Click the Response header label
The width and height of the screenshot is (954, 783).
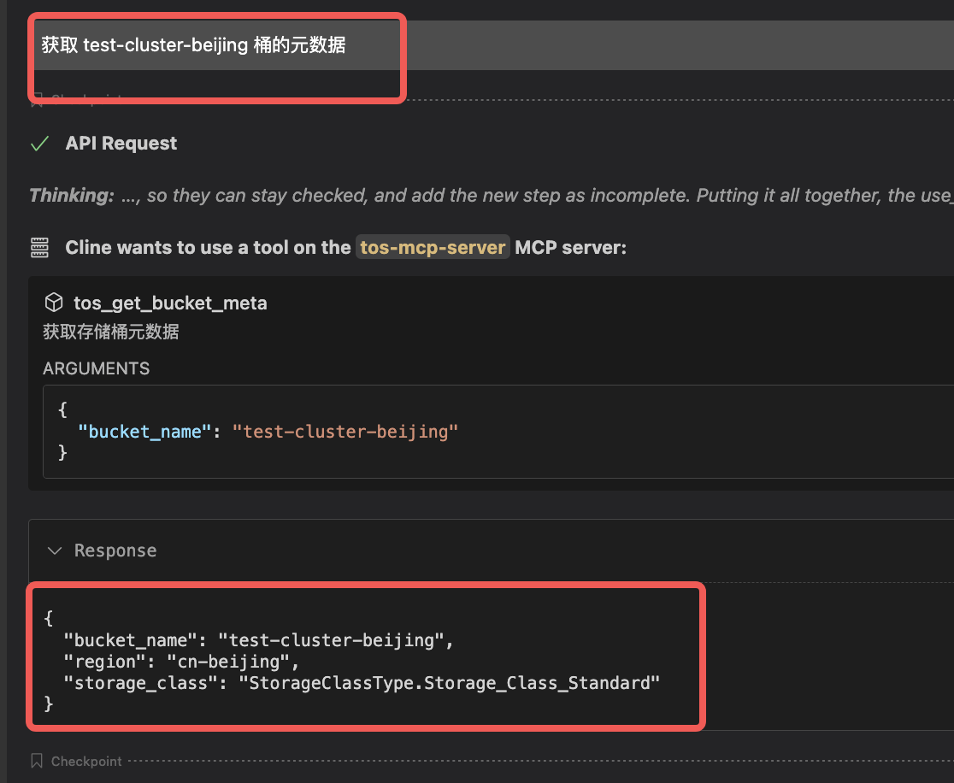click(x=115, y=550)
